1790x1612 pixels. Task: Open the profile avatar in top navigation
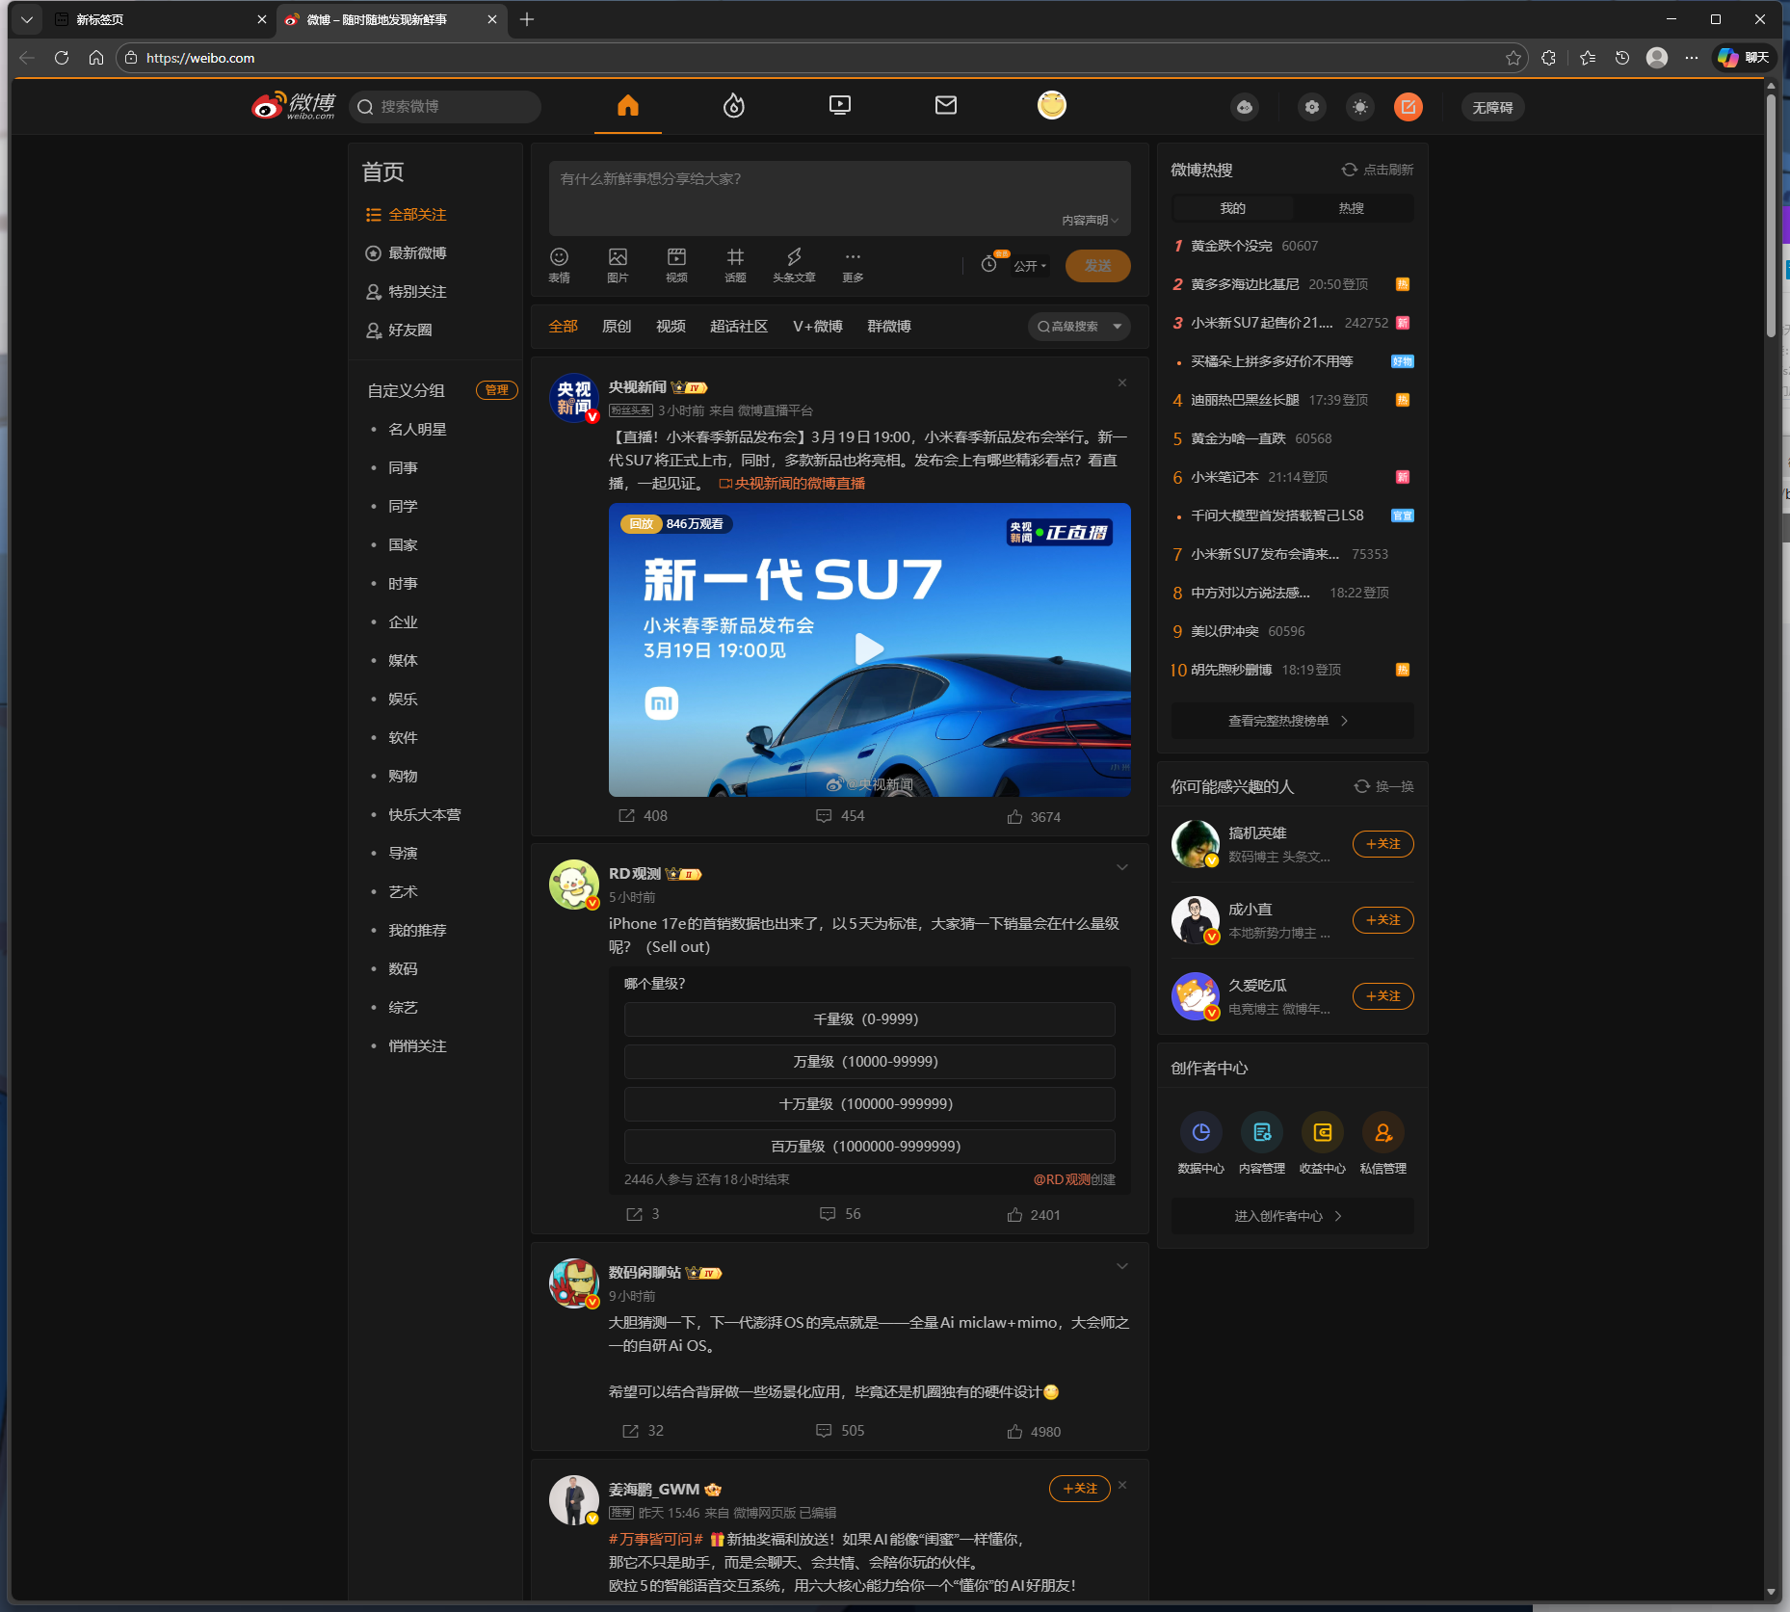(x=1052, y=105)
